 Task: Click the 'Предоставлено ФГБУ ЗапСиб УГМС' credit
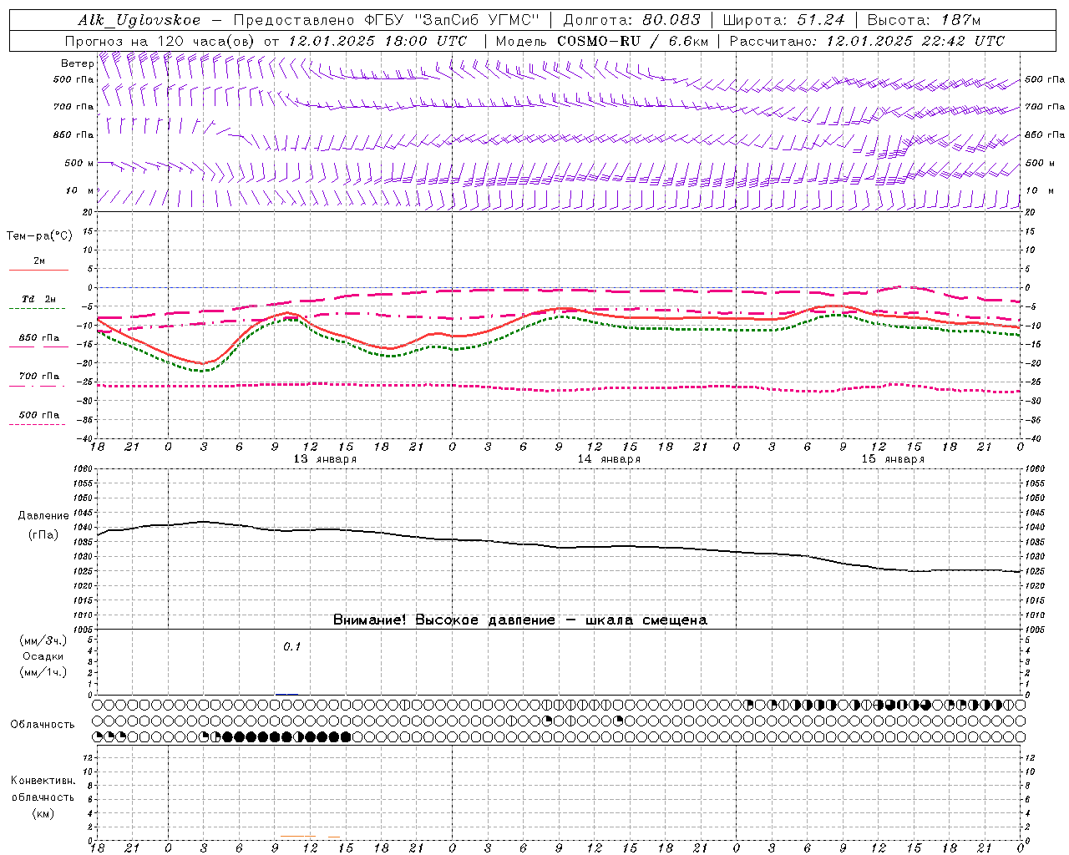[387, 20]
